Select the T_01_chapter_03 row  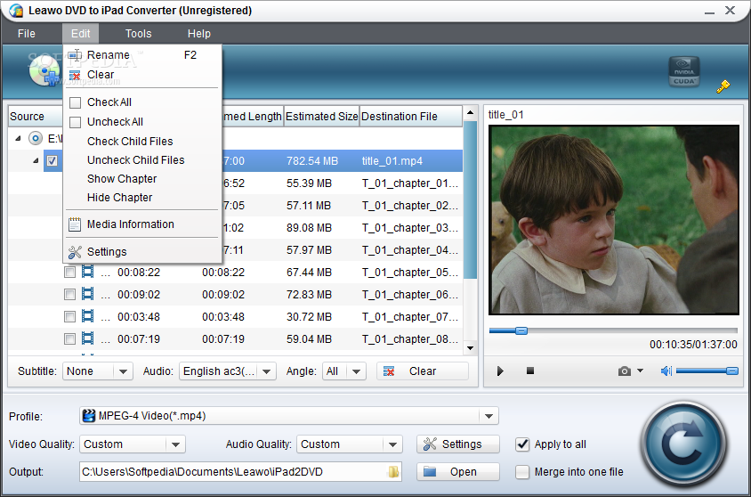tap(341, 228)
